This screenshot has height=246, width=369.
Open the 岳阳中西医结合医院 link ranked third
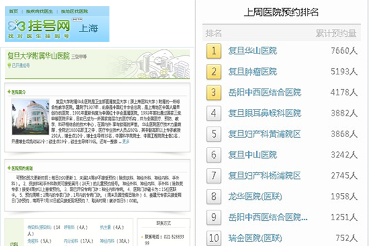[x=264, y=93]
